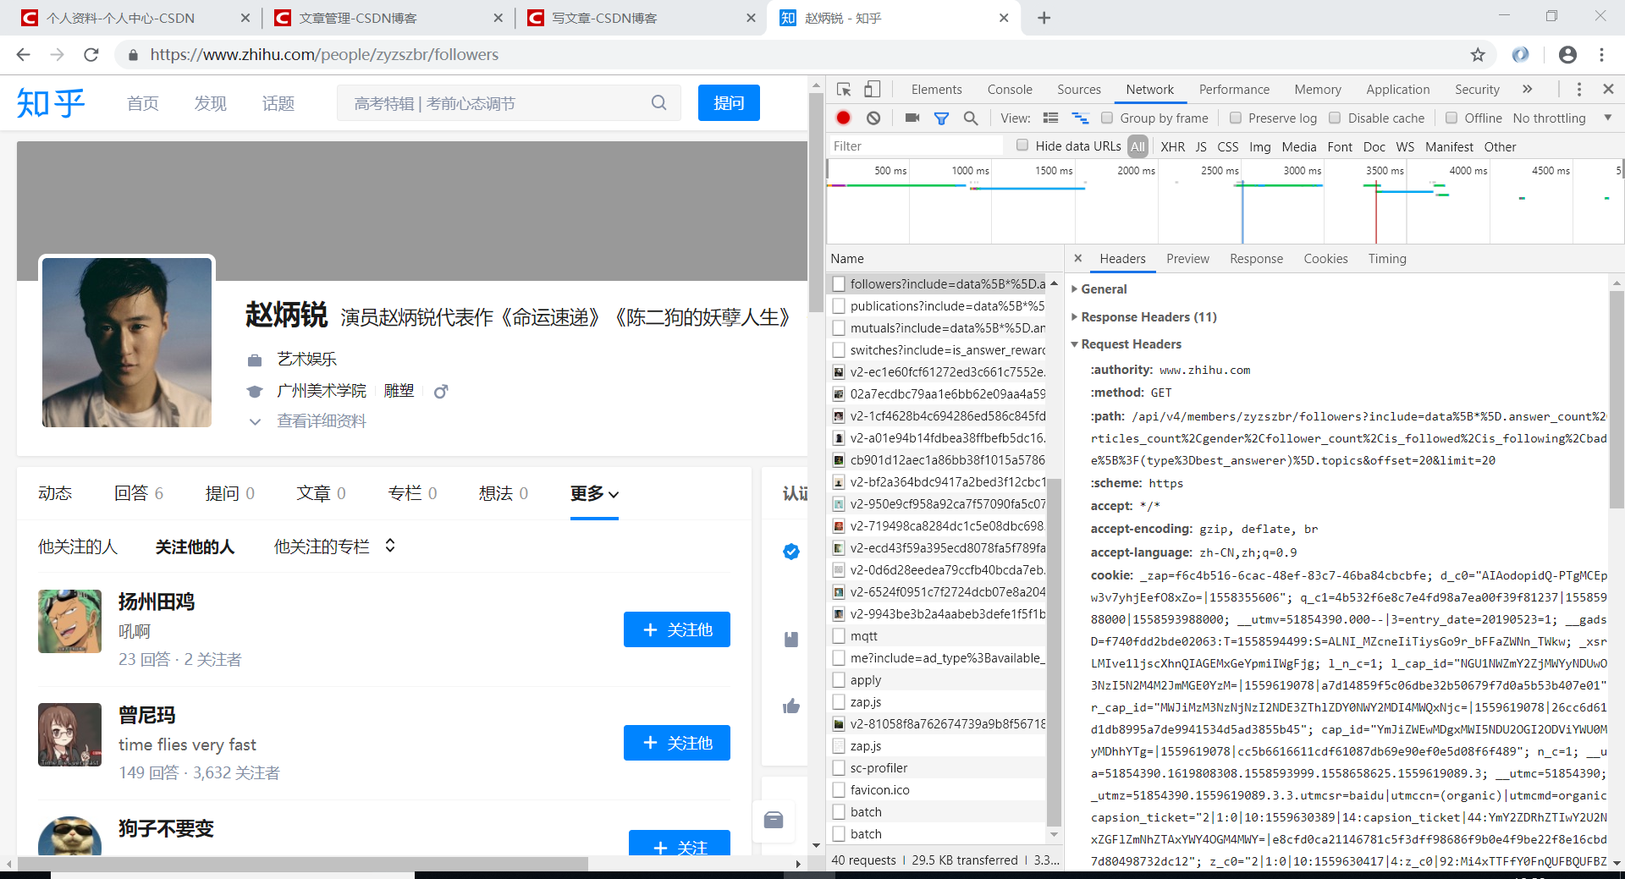Follow 曾尼玛 with 关注他 button

point(677,743)
